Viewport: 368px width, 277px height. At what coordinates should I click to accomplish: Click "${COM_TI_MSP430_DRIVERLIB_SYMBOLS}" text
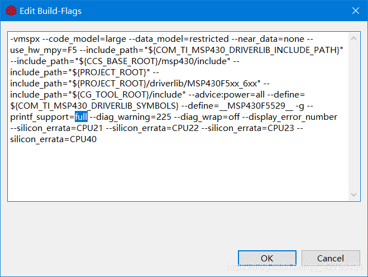(94, 106)
